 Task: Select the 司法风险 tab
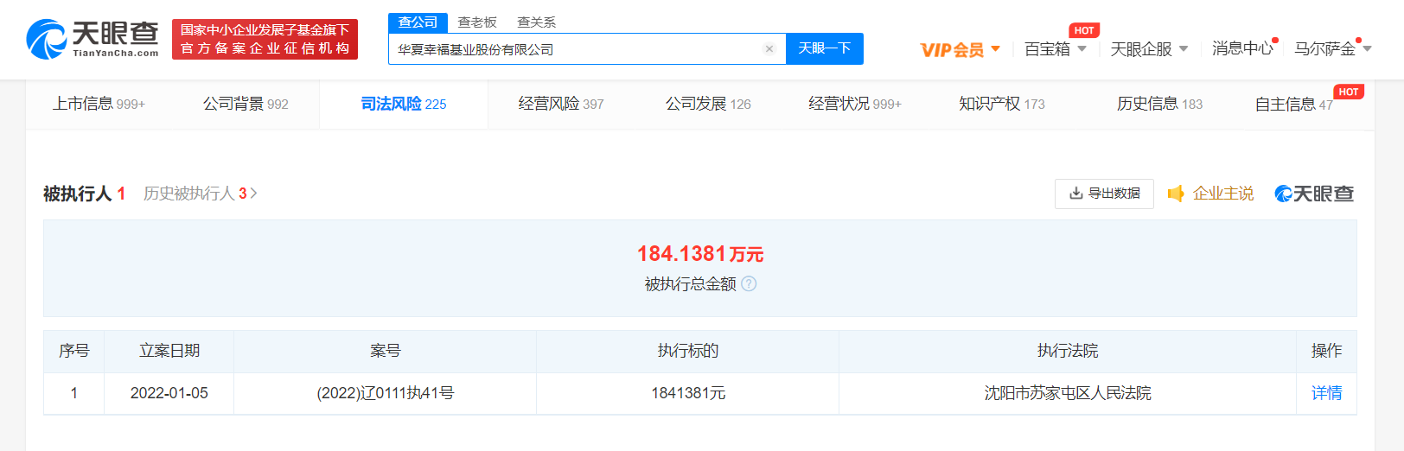coord(404,104)
